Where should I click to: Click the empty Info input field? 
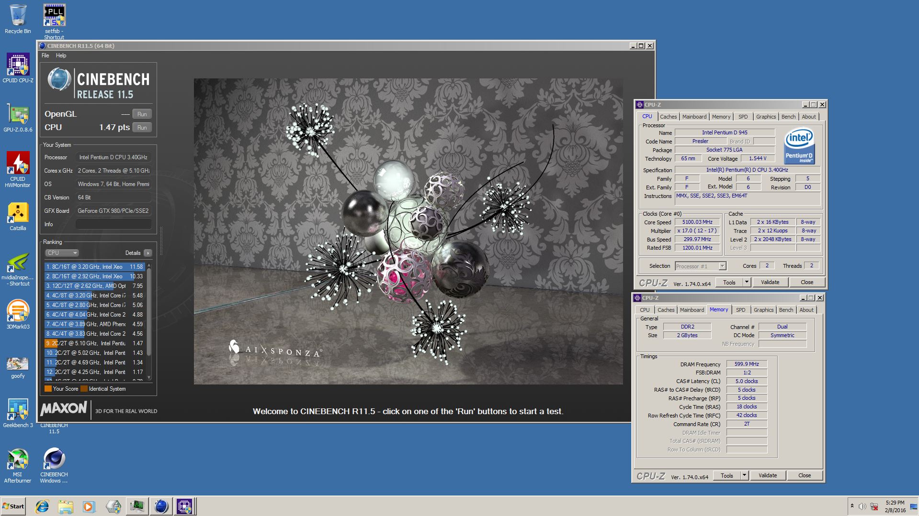113,224
